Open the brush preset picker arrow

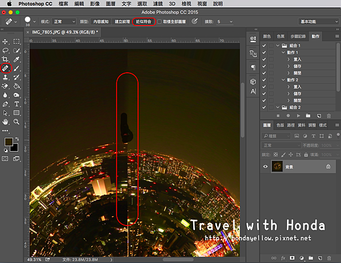(34, 22)
